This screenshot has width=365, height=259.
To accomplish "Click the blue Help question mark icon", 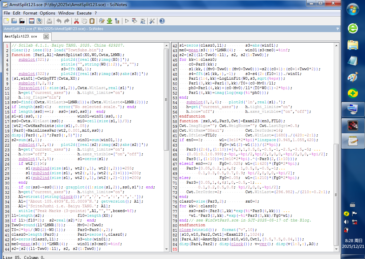I will (162, 21).
